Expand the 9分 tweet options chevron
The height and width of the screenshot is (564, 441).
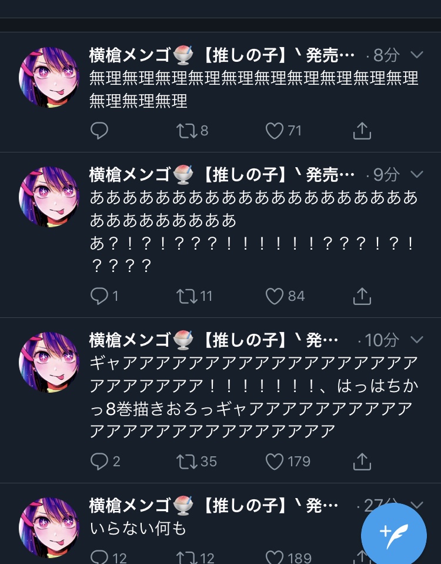point(416,174)
